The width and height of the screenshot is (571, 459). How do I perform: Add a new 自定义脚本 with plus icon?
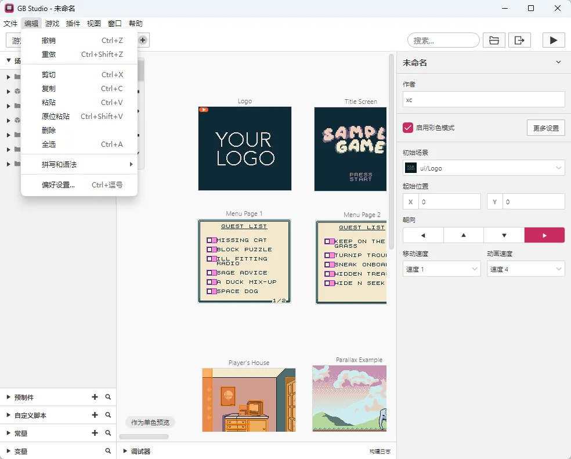pyautogui.click(x=95, y=414)
